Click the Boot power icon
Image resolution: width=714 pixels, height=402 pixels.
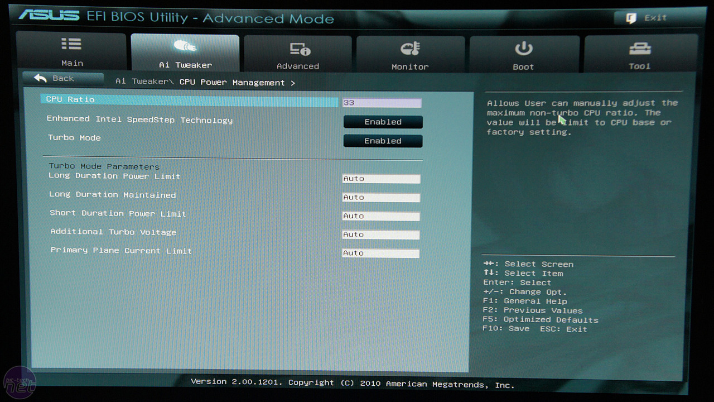[x=523, y=49]
